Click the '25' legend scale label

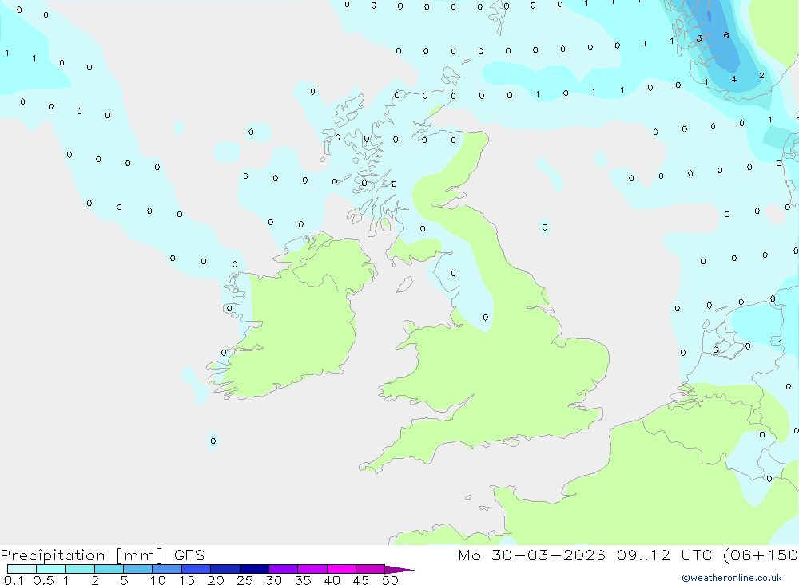pyautogui.click(x=244, y=580)
